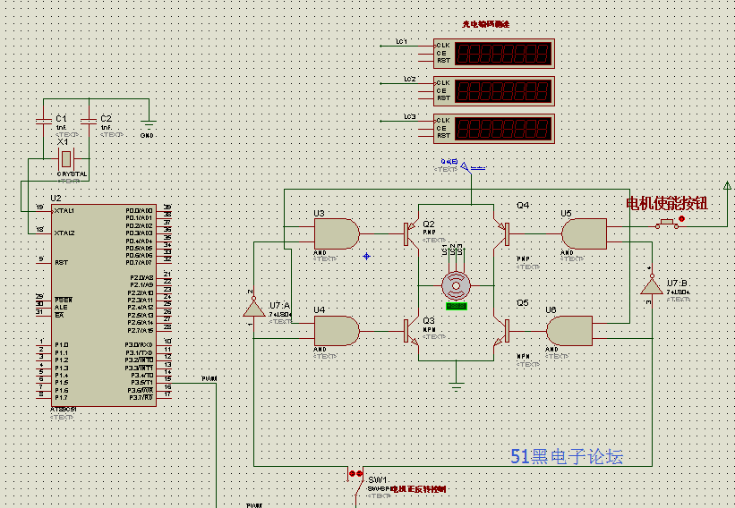Click the AT89C51 part label below U2
The height and width of the screenshot is (508, 735).
point(64,410)
